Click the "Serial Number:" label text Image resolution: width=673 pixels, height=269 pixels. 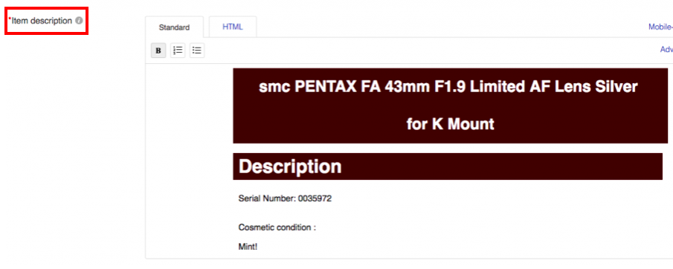tap(268, 198)
